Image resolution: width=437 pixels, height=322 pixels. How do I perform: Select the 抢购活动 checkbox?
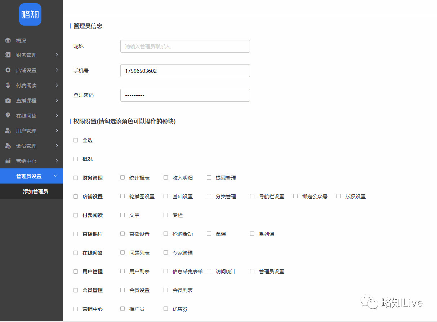point(166,234)
